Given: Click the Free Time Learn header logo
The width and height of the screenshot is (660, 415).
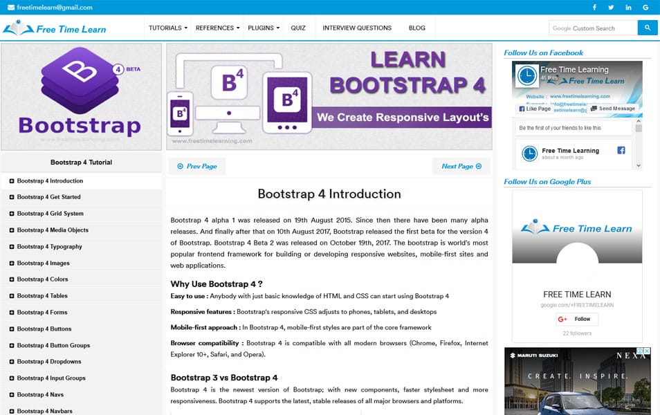Looking at the screenshot, I should (x=54, y=28).
